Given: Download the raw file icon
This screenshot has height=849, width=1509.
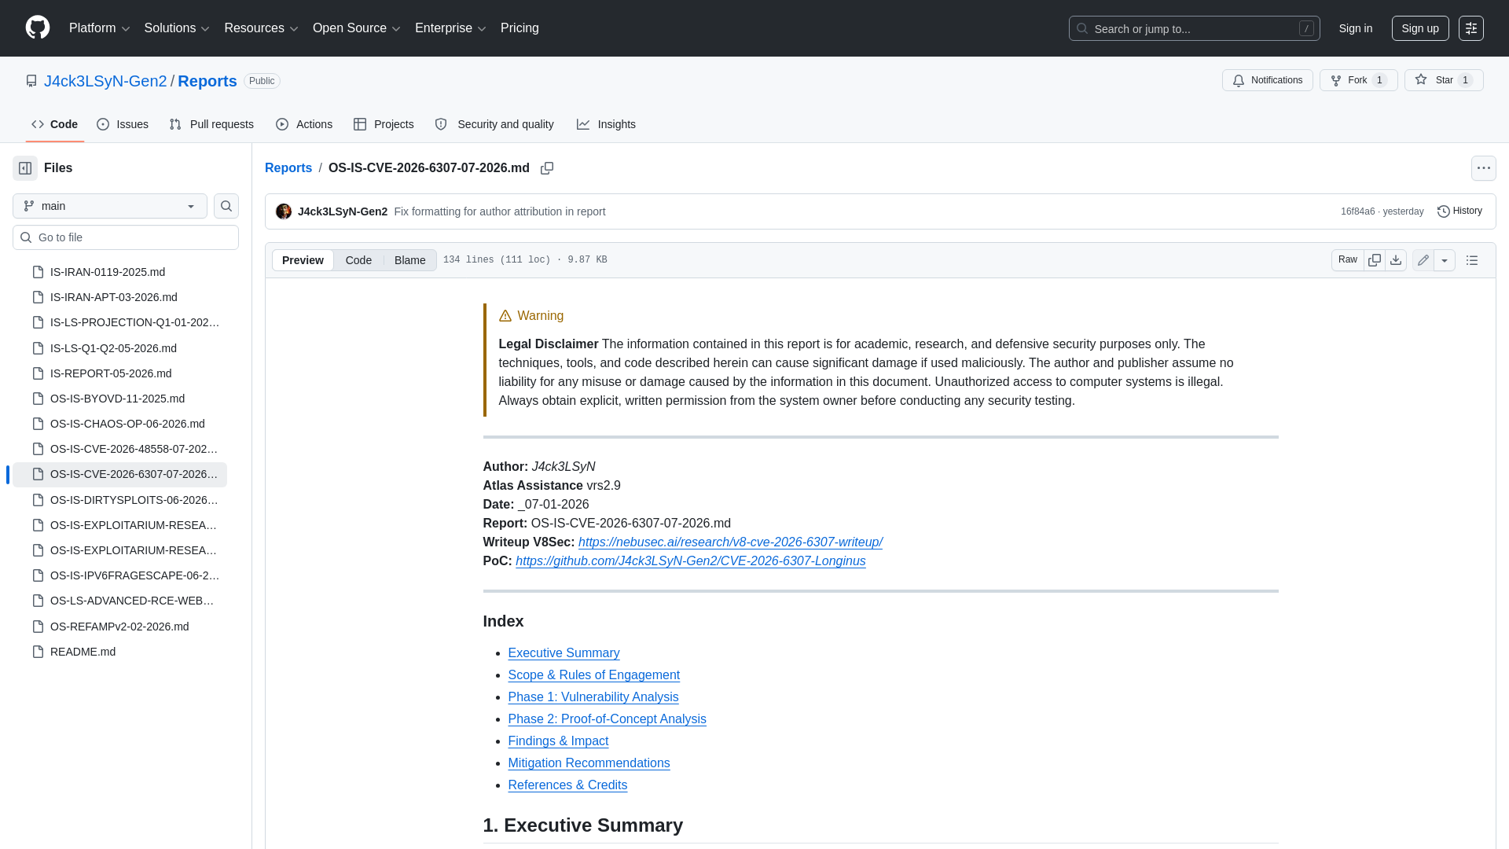Looking at the screenshot, I should 1396,260.
